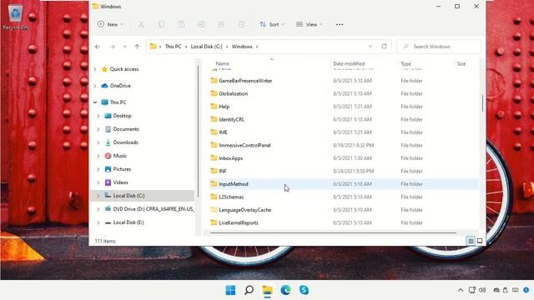Open the Sort dropdown
Image resolution: width=534 pixels, height=300 pixels.
point(271,24)
